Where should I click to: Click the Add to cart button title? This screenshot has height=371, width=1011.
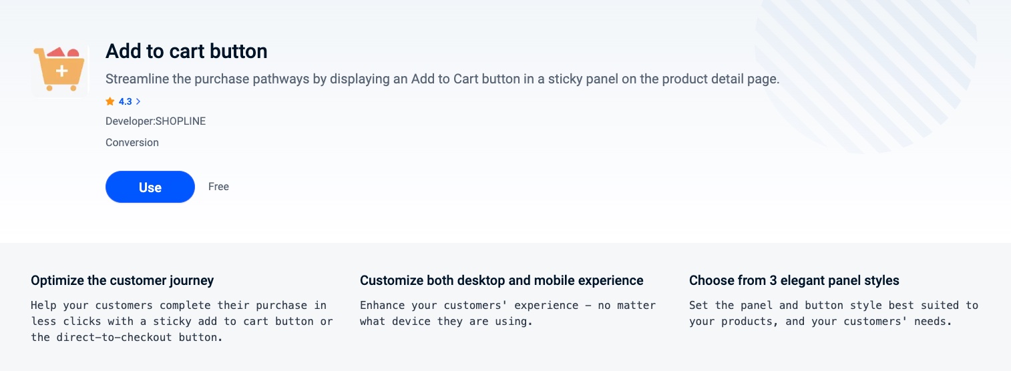pos(186,51)
